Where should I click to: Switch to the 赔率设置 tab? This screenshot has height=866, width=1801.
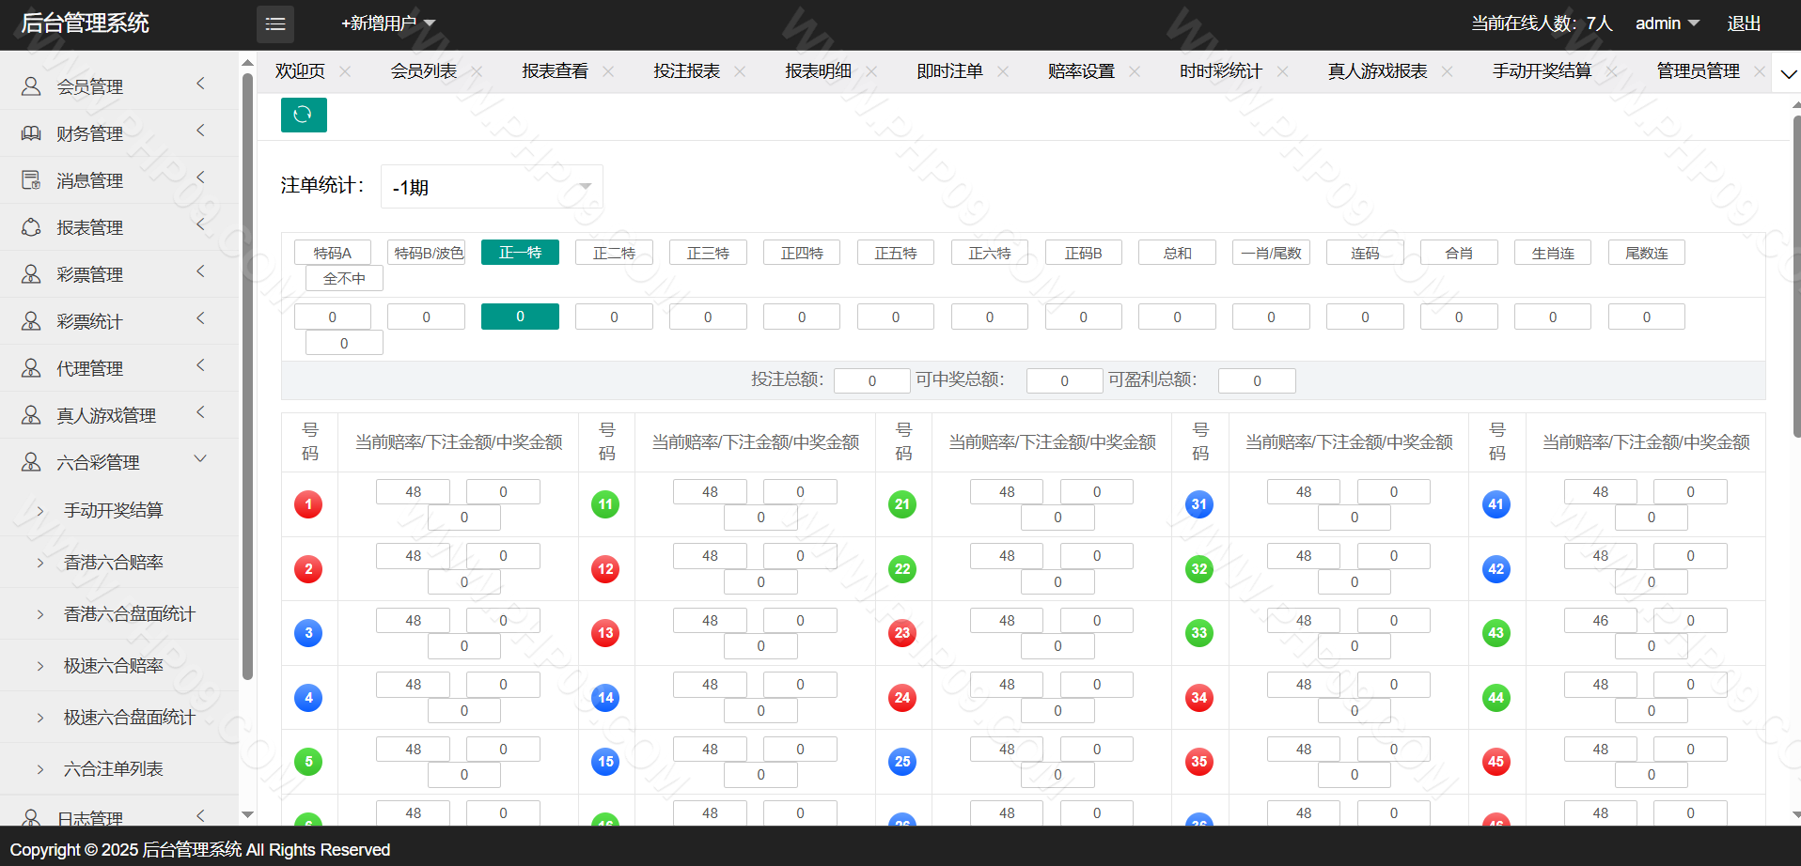click(x=1081, y=71)
